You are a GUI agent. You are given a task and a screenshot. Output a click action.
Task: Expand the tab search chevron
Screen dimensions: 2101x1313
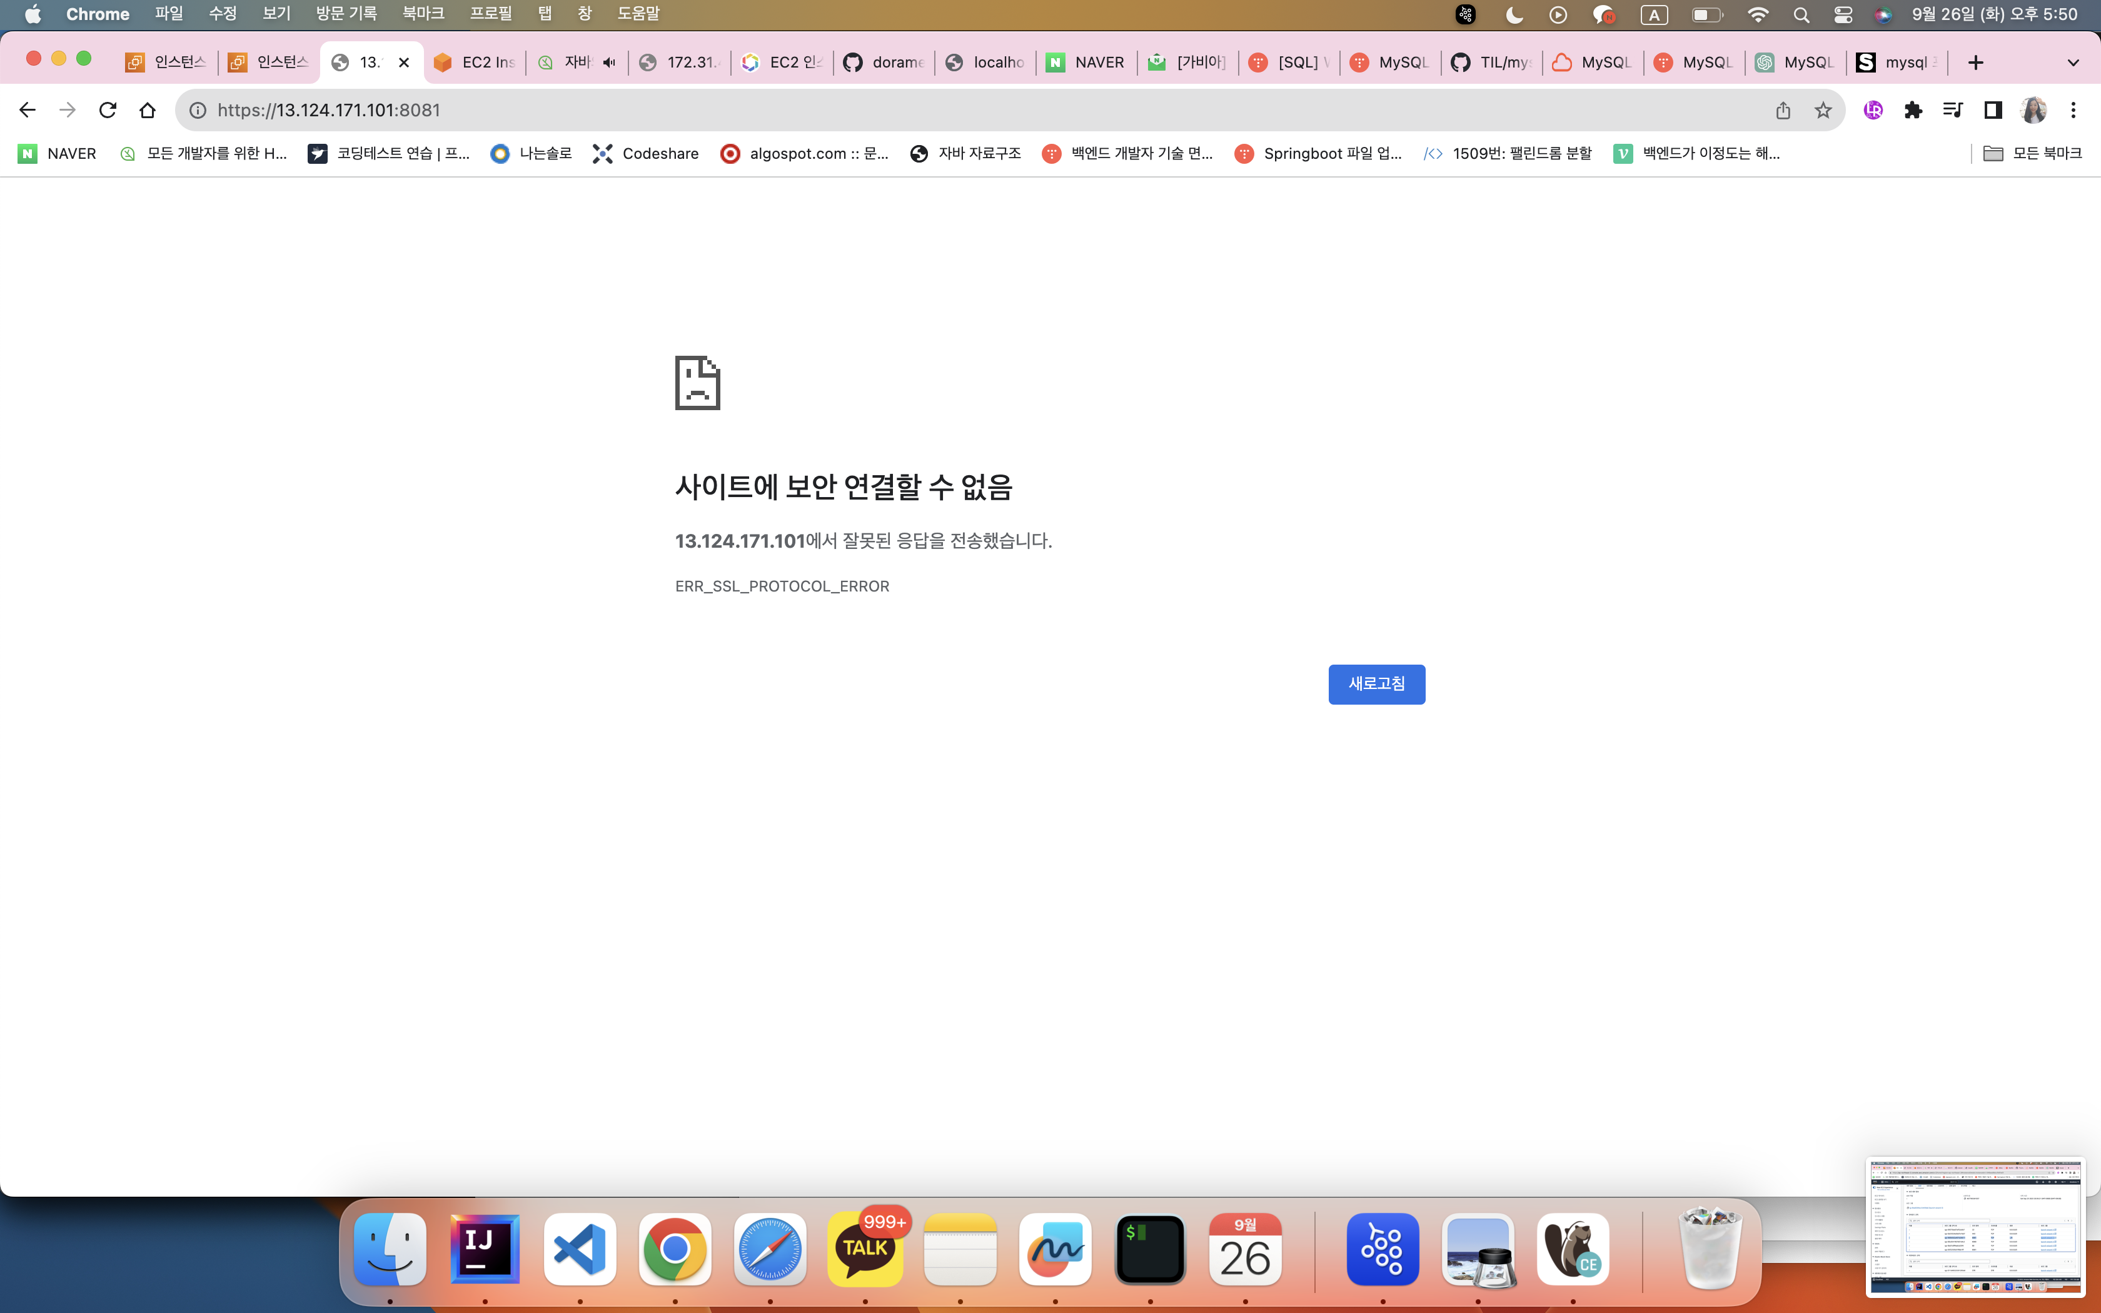(x=2073, y=63)
